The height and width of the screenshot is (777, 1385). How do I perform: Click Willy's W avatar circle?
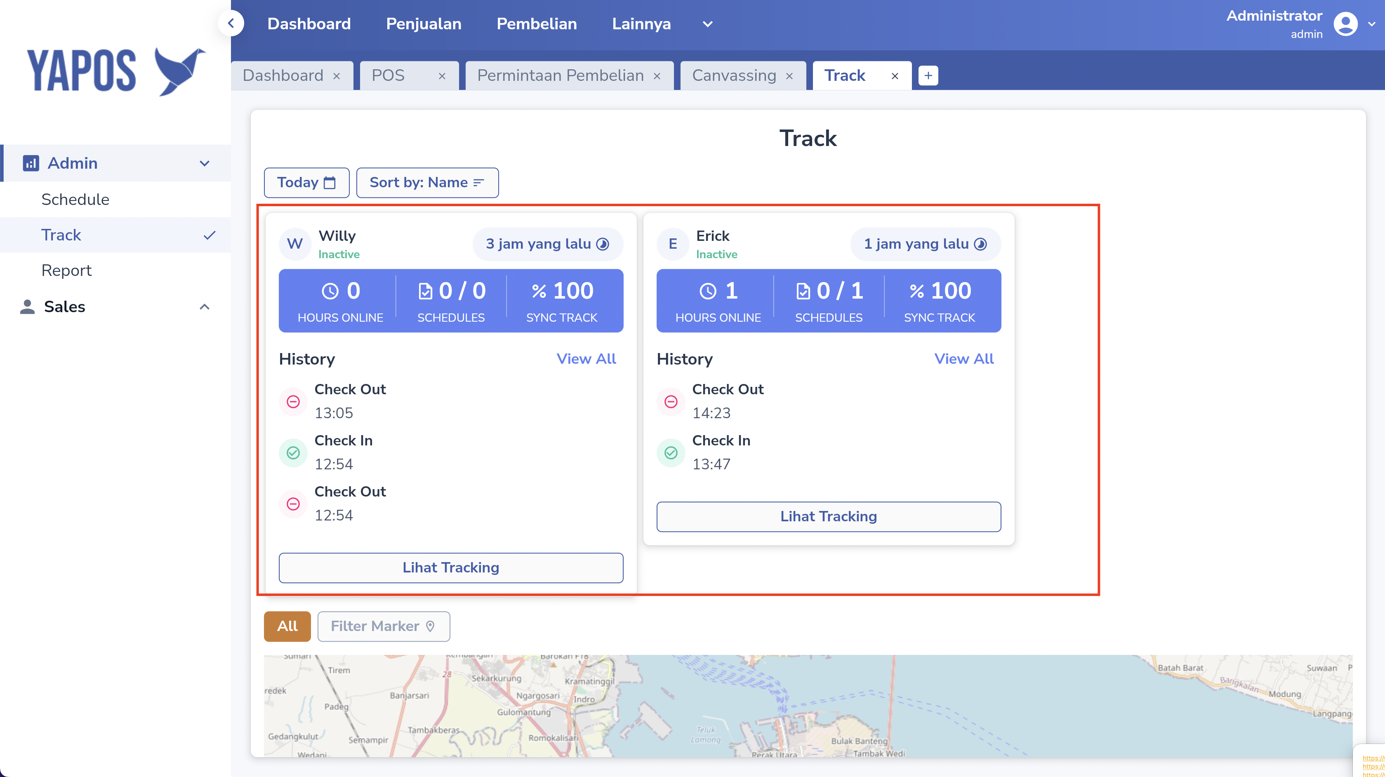coord(294,244)
